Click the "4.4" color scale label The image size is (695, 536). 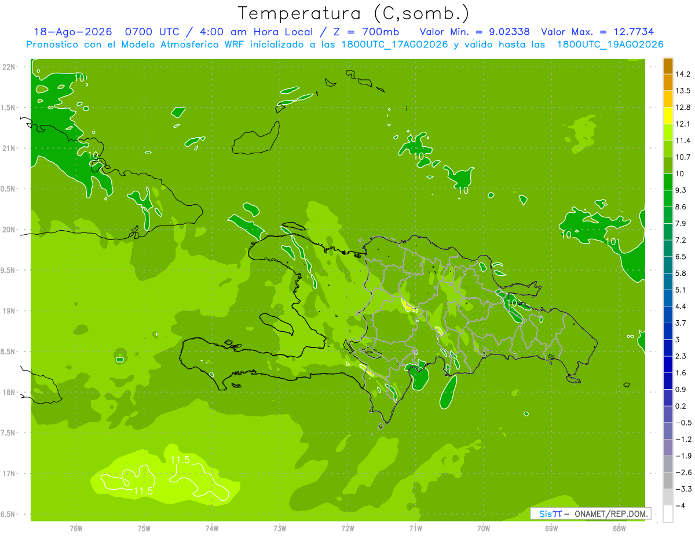click(681, 306)
